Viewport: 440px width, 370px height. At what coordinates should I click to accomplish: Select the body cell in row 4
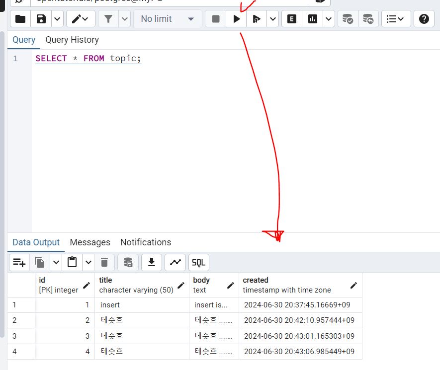click(x=214, y=352)
